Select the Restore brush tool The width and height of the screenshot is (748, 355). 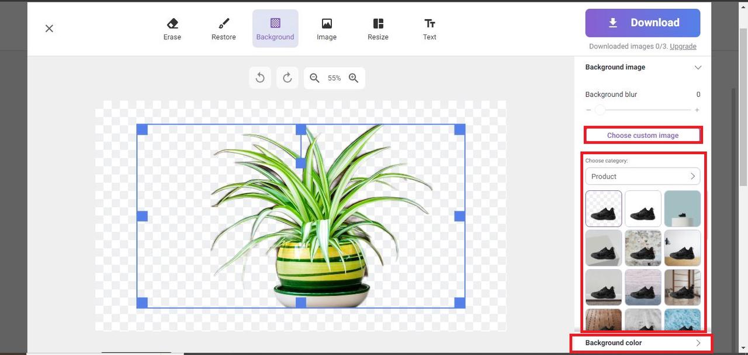click(224, 29)
